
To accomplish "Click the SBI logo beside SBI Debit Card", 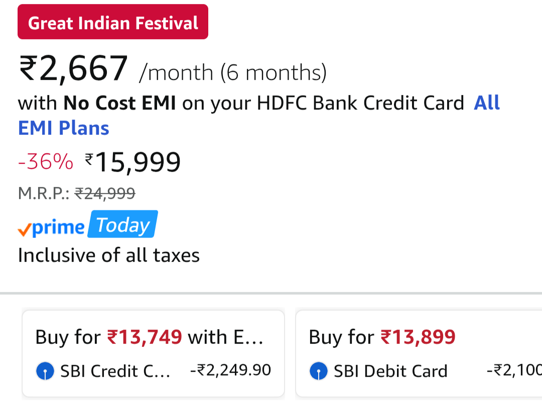I will tap(319, 371).
